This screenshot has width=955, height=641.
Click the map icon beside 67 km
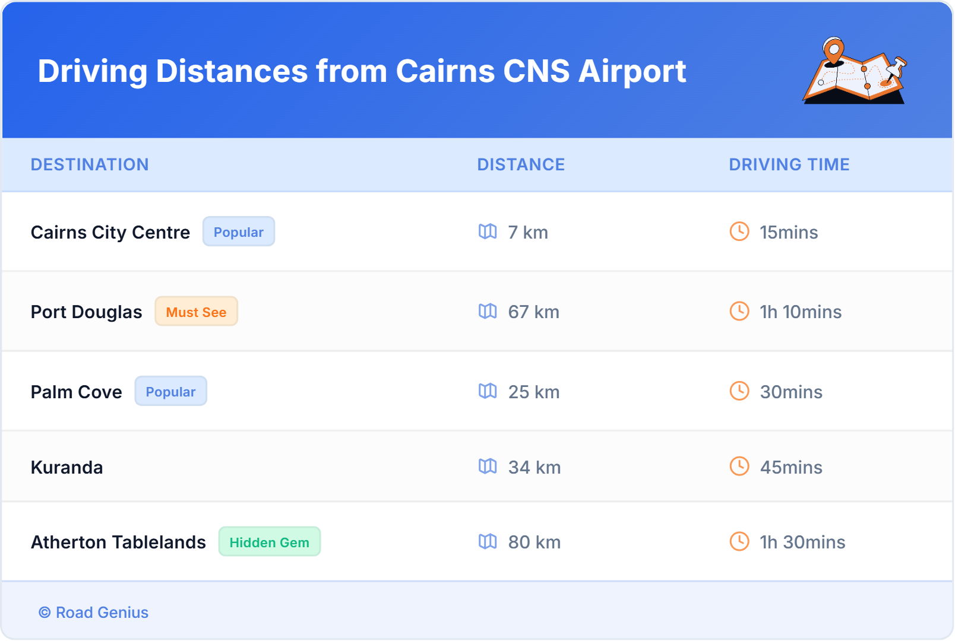[x=488, y=311]
